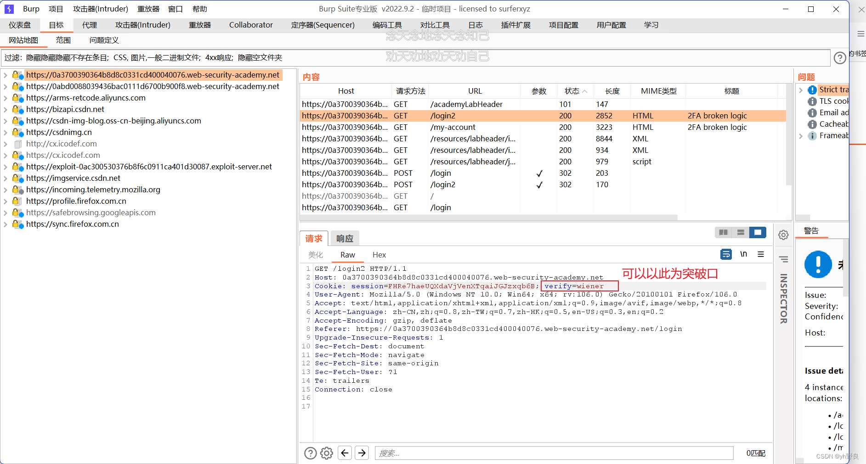
Task: Click lock icon of arms-retcode.aliyuncs.com
Action: [18, 98]
